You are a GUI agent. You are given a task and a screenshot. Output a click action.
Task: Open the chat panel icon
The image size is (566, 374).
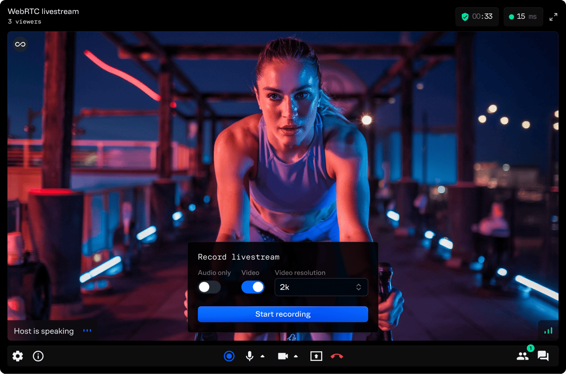point(543,356)
